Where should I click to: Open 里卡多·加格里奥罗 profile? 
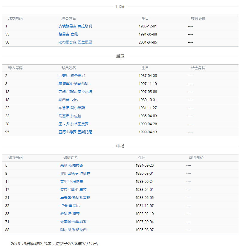click(73, 124)
